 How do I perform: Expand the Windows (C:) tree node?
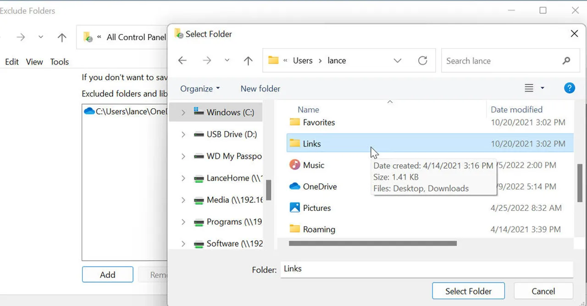coord(183,113)
